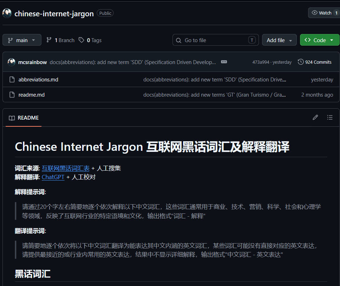This screenshot has height=286, width=340.
Task: Click the T keyboard shortcut hint
Action: (x=252, y=40)
